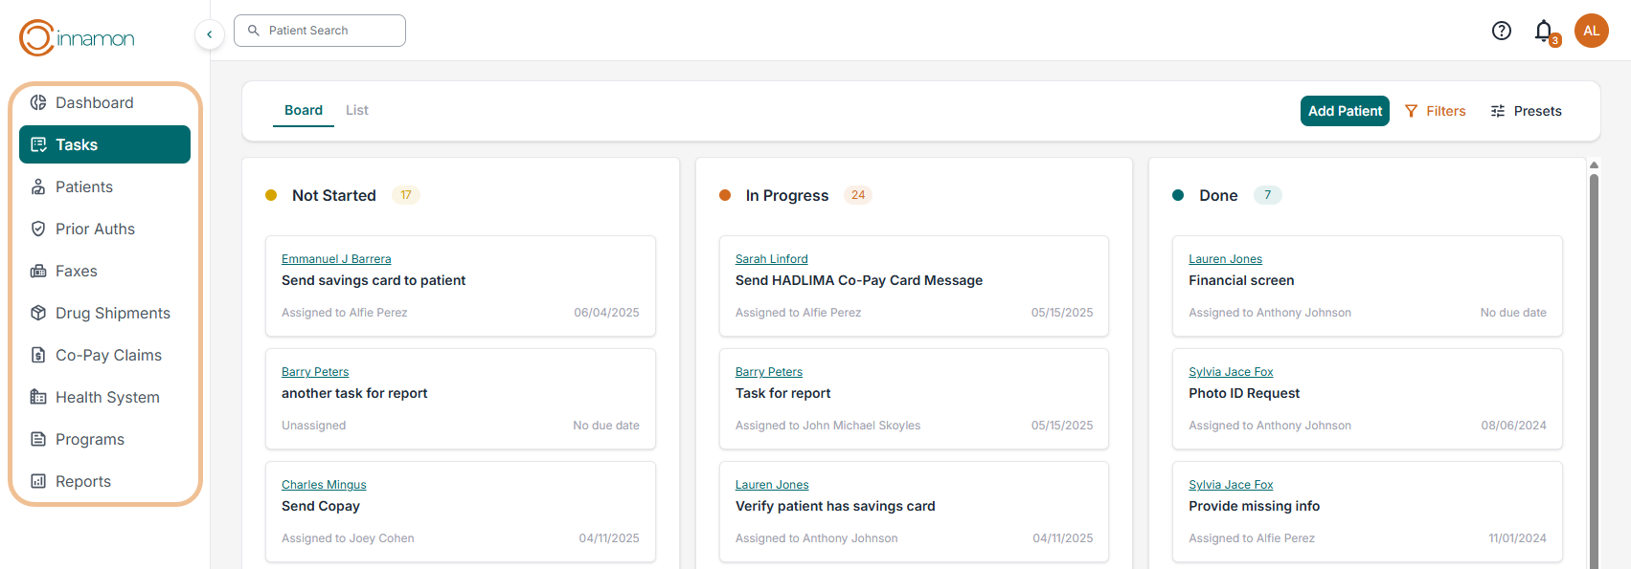Click the AL user avatar
The width and height of the screenshot is (1631, 569).
pyautogui.click(x=1591, y=31)
